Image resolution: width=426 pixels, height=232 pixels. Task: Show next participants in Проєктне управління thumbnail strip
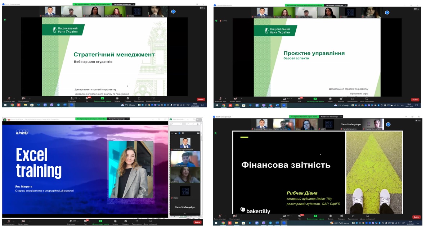pos(387,13)
